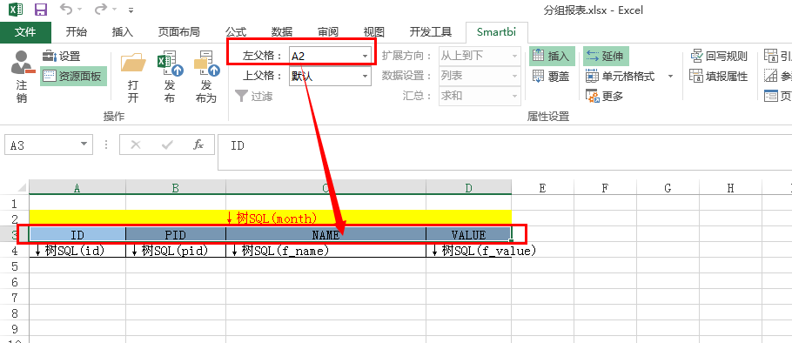
Task: Select the yellow 树SQL(month) cell
Action: click(270, 219)
